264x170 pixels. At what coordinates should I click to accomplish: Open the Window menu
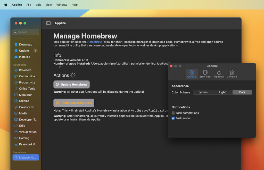pos(61,4)
